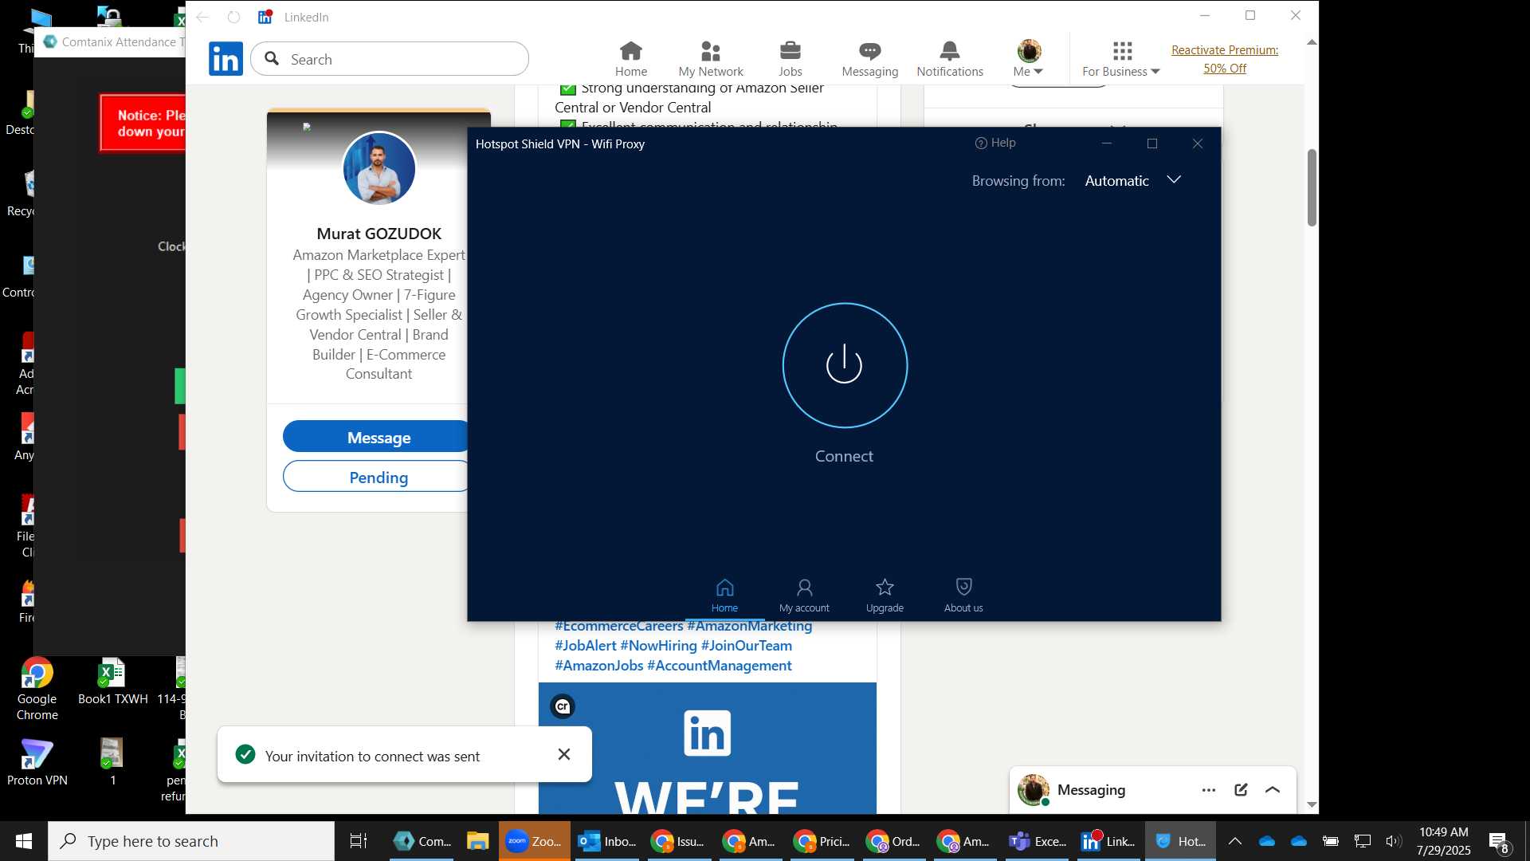Switch to Home tab in Hotspot Shield
This screenshot has width=1530, height=861.
[x=724, y=596]
